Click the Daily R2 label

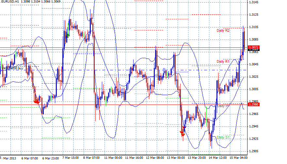(223, 30)
